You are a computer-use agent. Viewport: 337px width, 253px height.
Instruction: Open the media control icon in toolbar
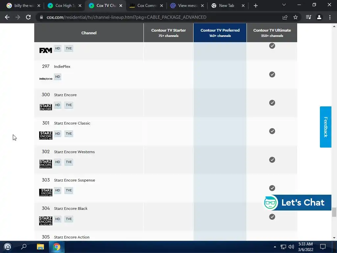pos(308,17)
